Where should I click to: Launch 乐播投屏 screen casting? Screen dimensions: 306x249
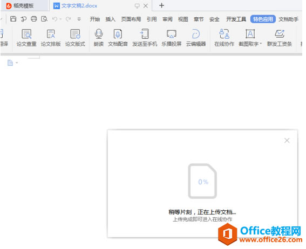[172, 38]
